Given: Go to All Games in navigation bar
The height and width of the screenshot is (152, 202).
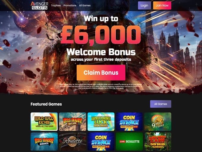Looking at the screenshot, I should tap(85, 5).
